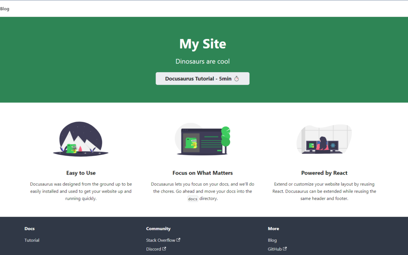Click the Dinosaurs are cool tagline
Viewport: 408px width, 255px height.
tap(202, 61)
